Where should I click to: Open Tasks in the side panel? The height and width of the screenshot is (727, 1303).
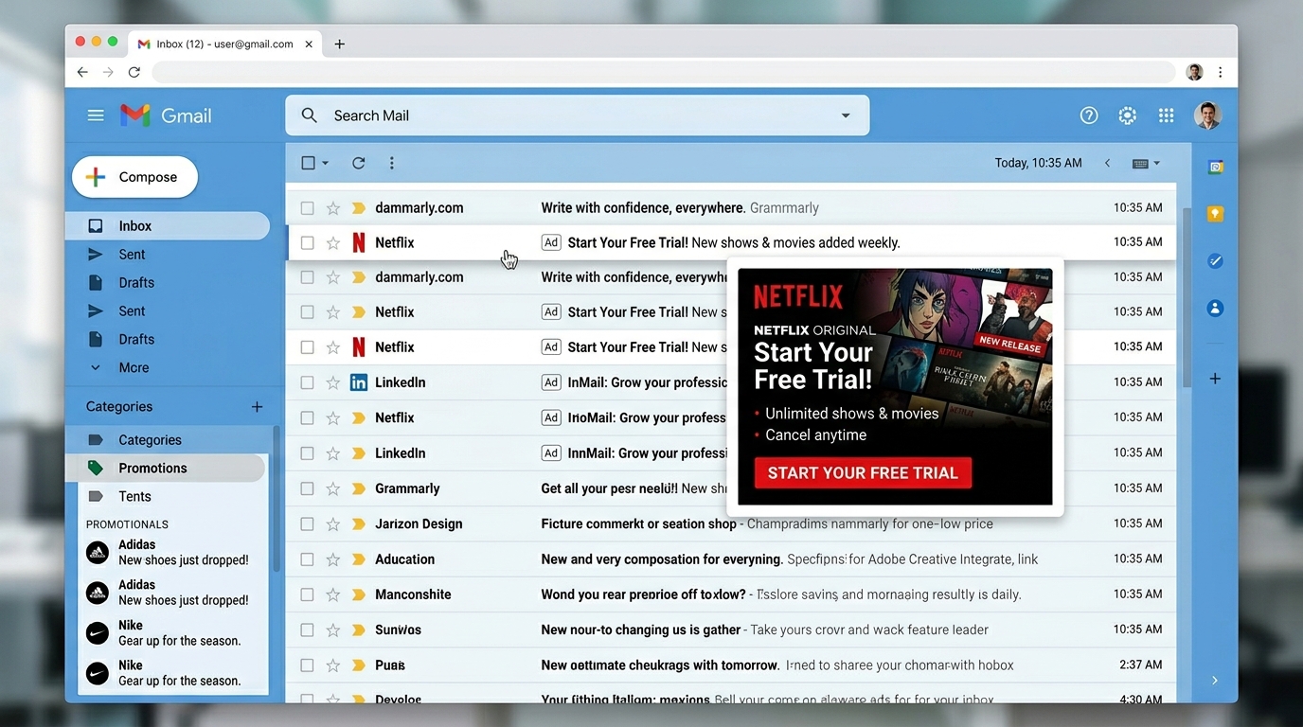[1215, 261]
